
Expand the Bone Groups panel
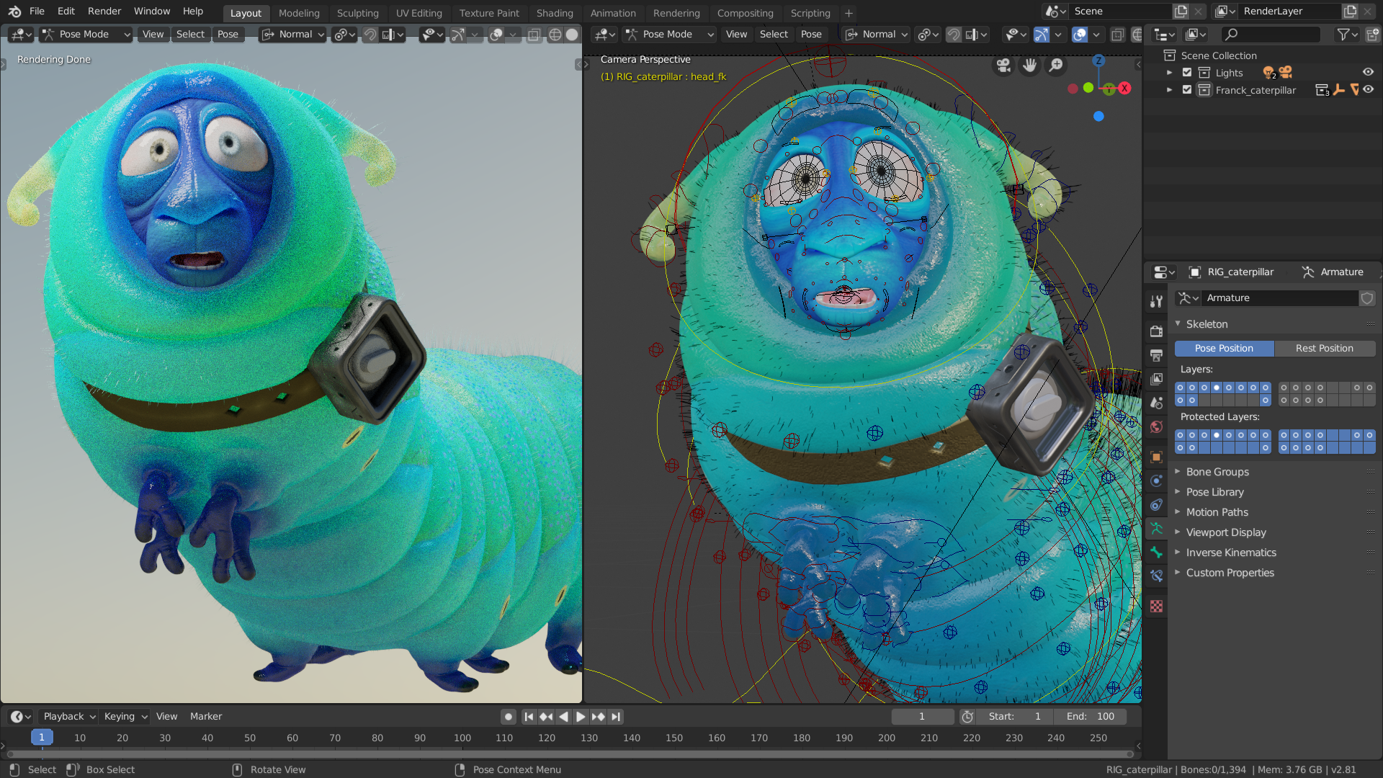(x=1217, y=472)
